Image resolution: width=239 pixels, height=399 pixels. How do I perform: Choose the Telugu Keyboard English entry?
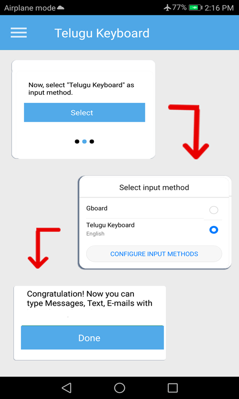click(x=154, y=229)
